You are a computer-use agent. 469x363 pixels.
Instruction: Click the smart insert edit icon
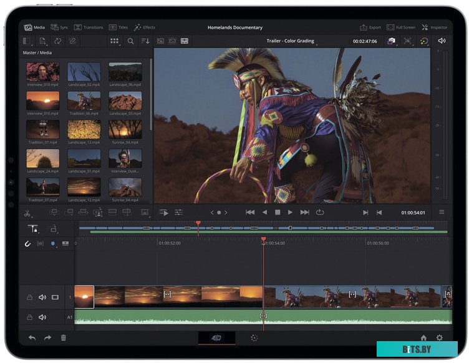[x=54, y=212]
